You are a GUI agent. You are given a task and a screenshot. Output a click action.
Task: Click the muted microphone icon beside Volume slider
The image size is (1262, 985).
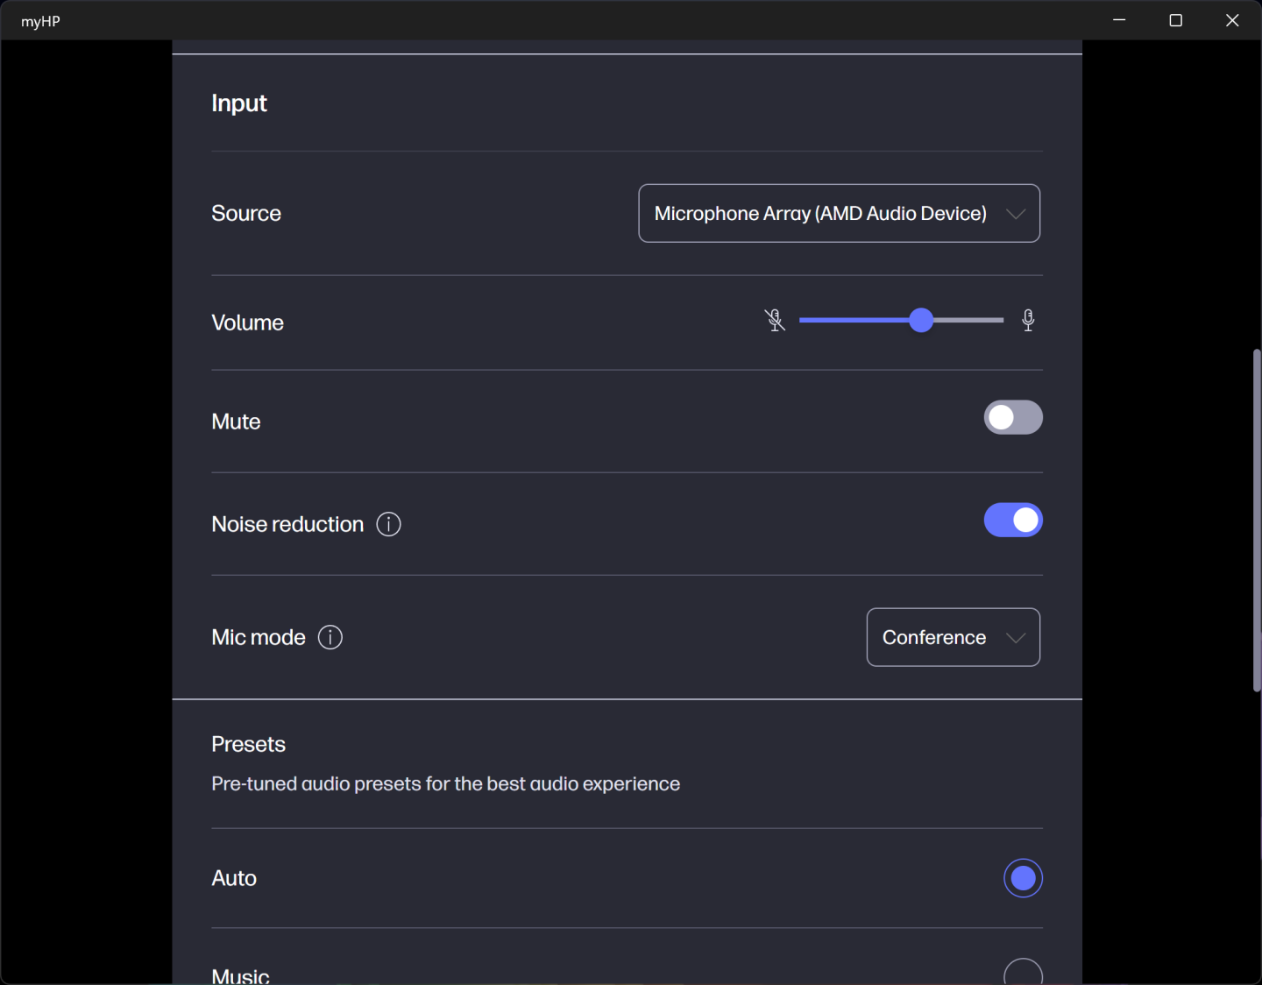pos(775,321)
